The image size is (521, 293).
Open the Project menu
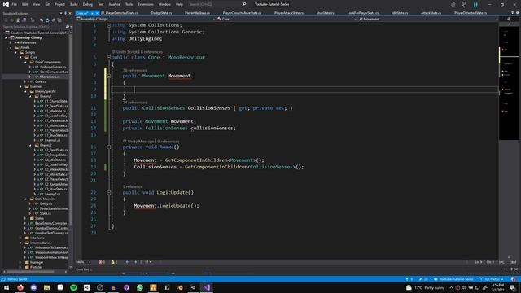(59, 4)
